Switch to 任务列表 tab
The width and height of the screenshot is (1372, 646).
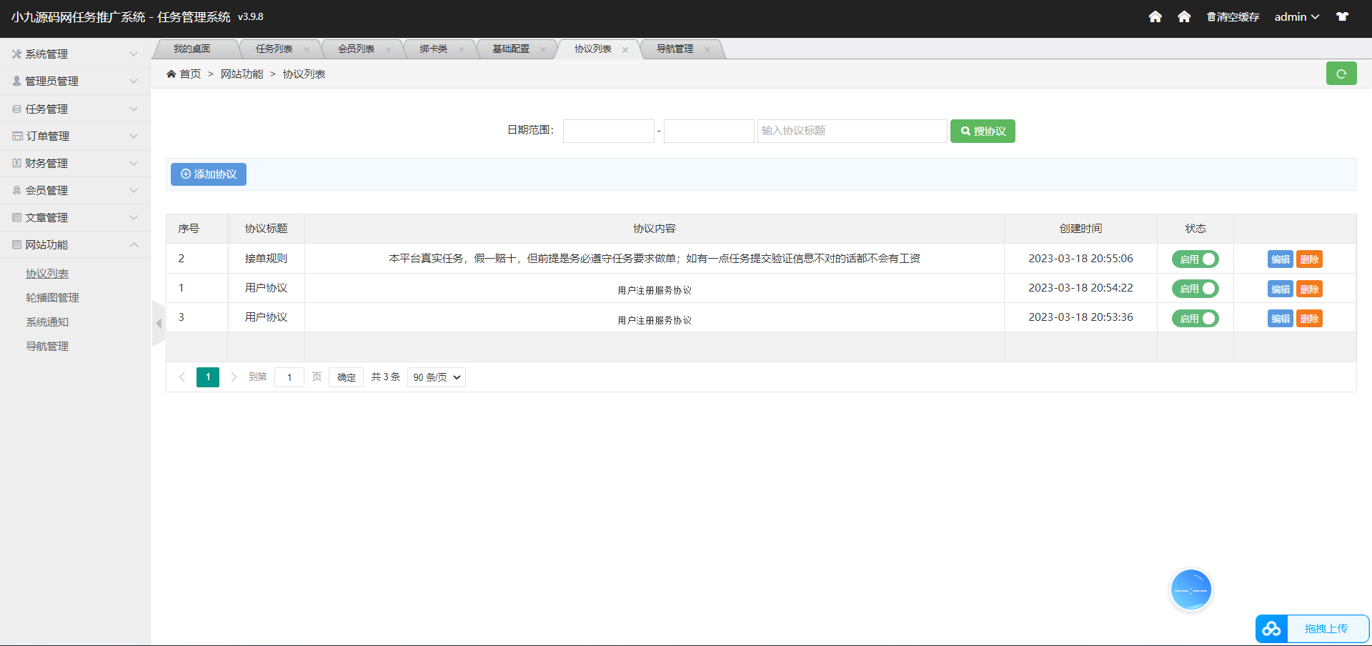[274, 49]
